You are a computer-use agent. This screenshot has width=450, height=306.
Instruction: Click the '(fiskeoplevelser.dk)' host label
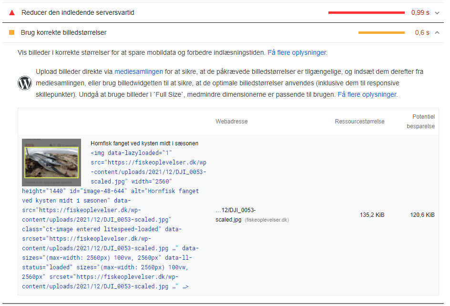pos(266,220)
